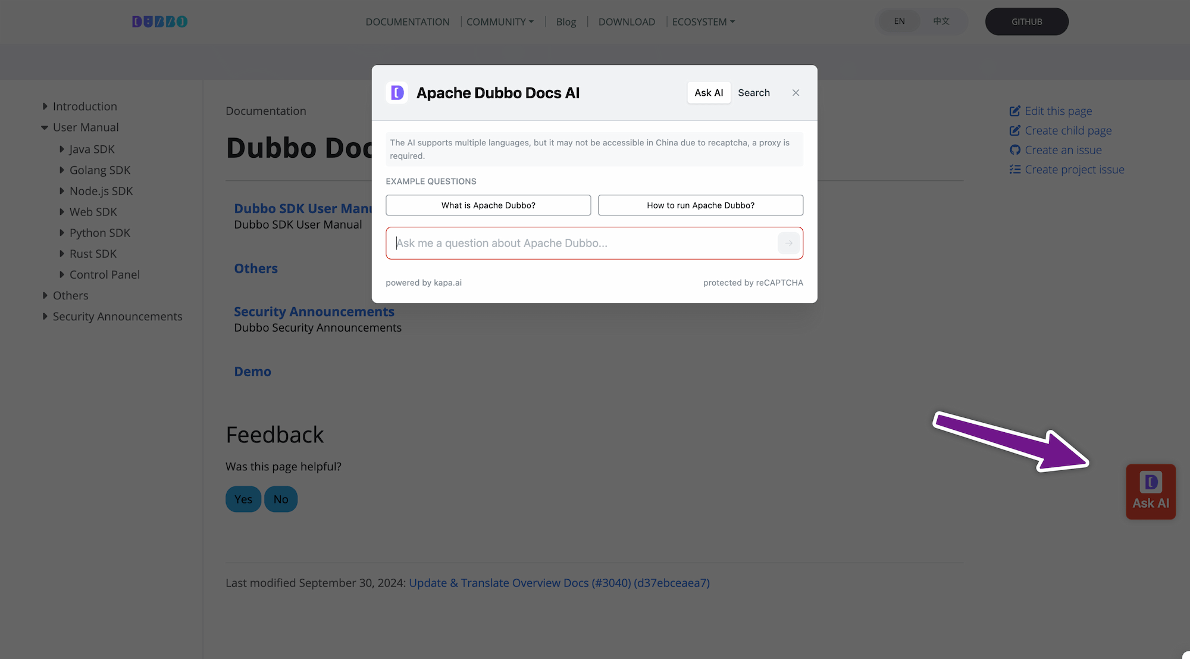
Task: Open the powered by kapa.ai link
Action: pos(424,283)
